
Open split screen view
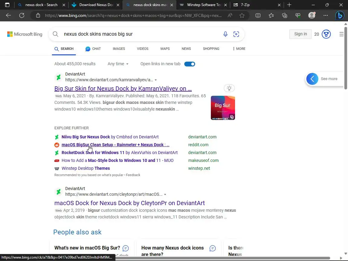pos(258,15)
